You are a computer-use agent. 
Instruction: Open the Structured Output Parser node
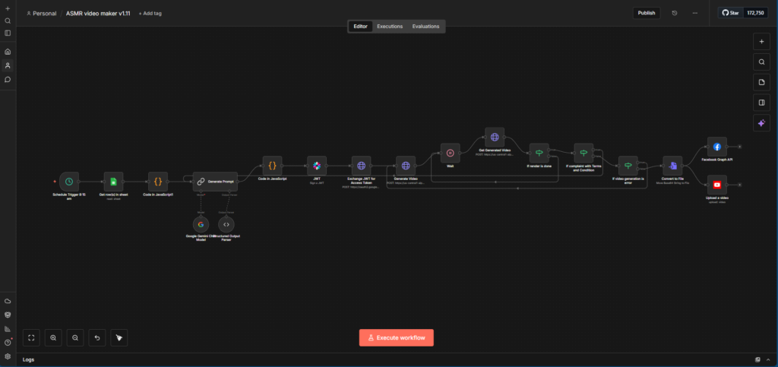tap(226, 224)
